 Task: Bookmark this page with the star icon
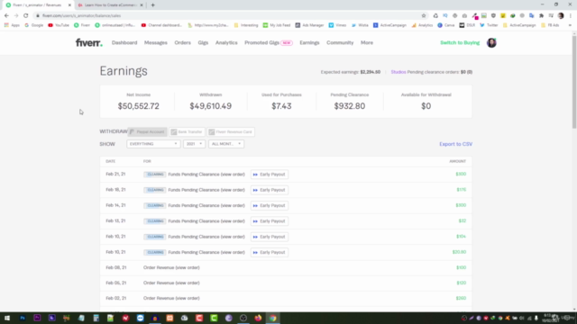(x=424, y=15)
